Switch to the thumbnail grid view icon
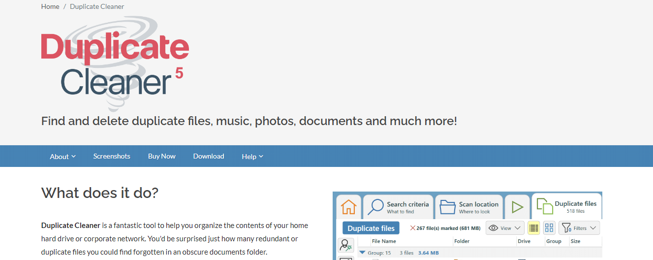Viewport: 653px width, 260px height. pos(549,228)
